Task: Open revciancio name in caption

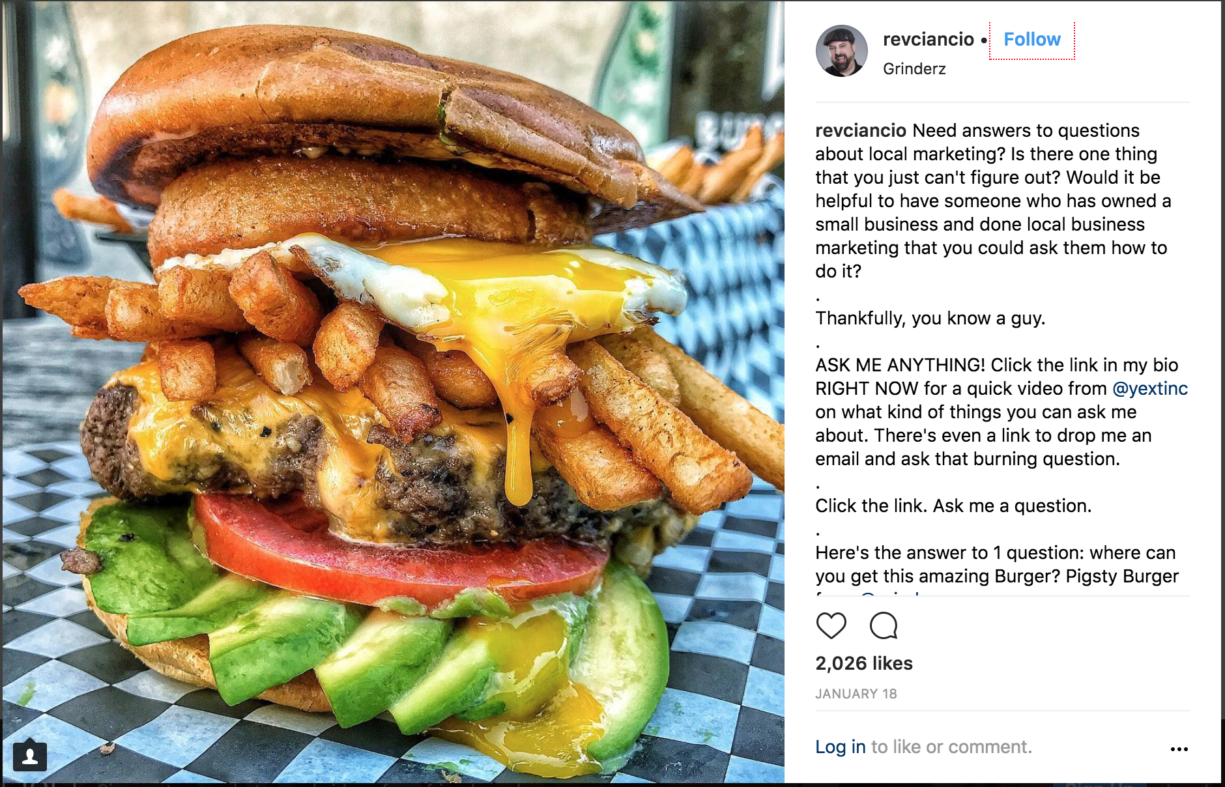Action: tap(861, 131)
